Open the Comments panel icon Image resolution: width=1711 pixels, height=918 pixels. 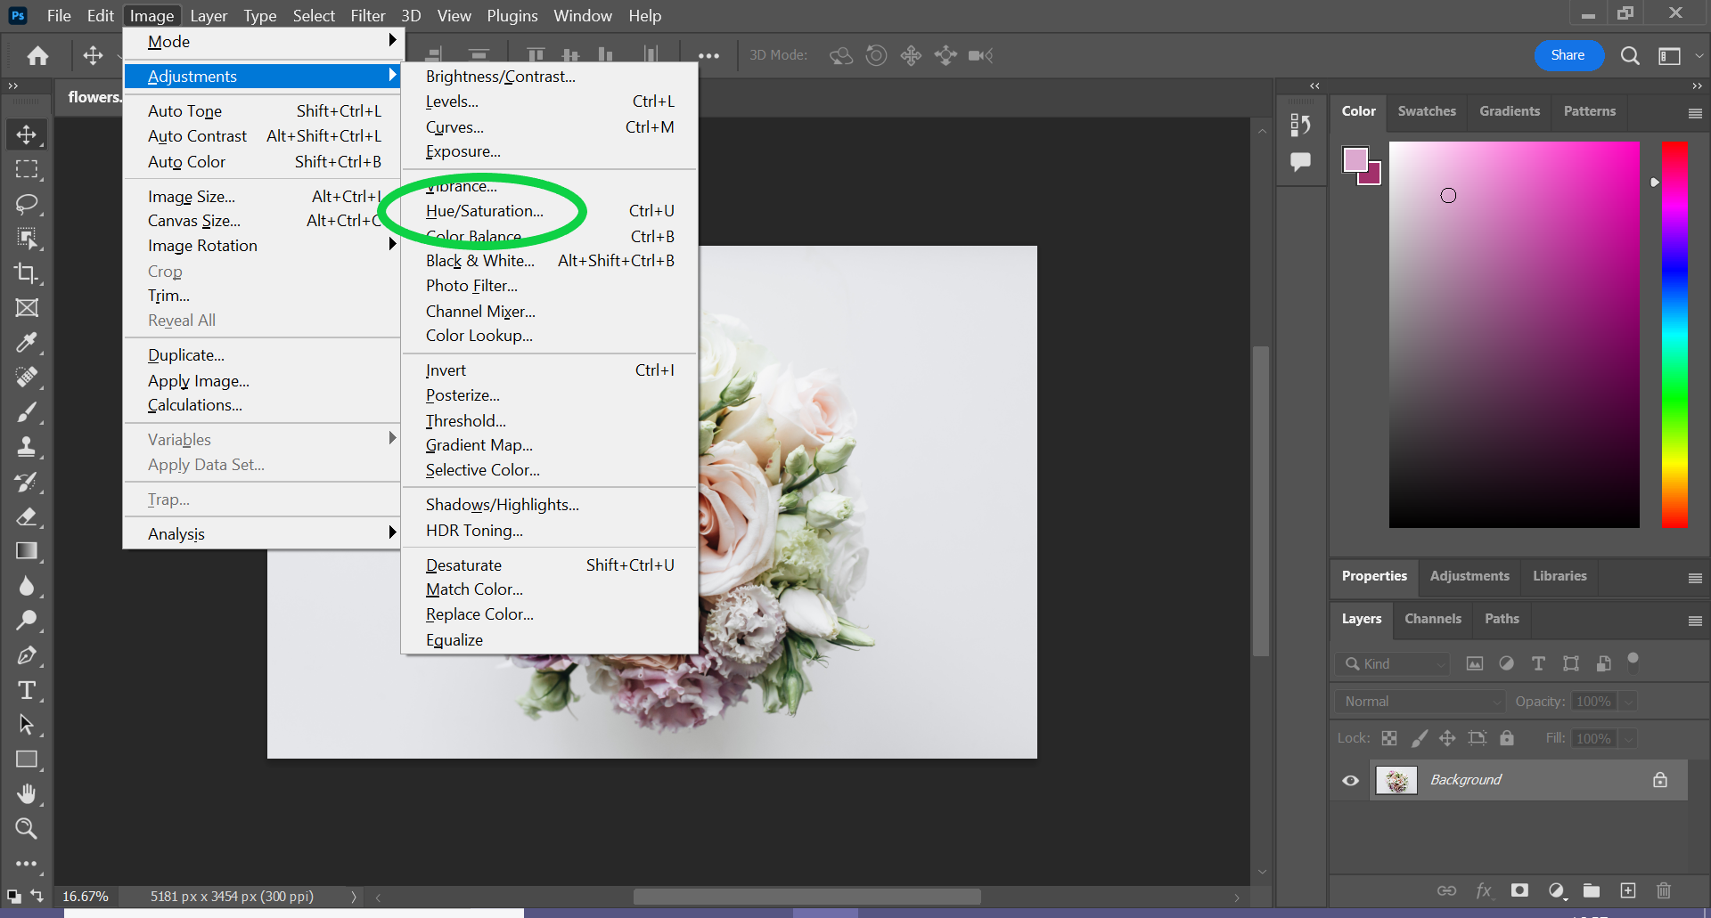click(x=1300, y=162)
